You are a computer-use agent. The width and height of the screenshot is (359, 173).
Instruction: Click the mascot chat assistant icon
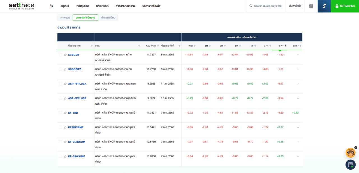point(350,153)
